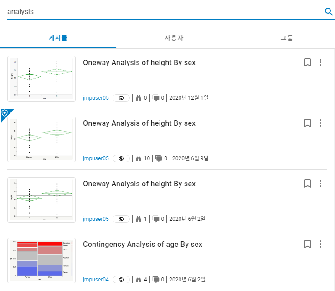Switch to the 그룹 tab
The height and width of the screenshot is (291, 335).
point(287,38)
